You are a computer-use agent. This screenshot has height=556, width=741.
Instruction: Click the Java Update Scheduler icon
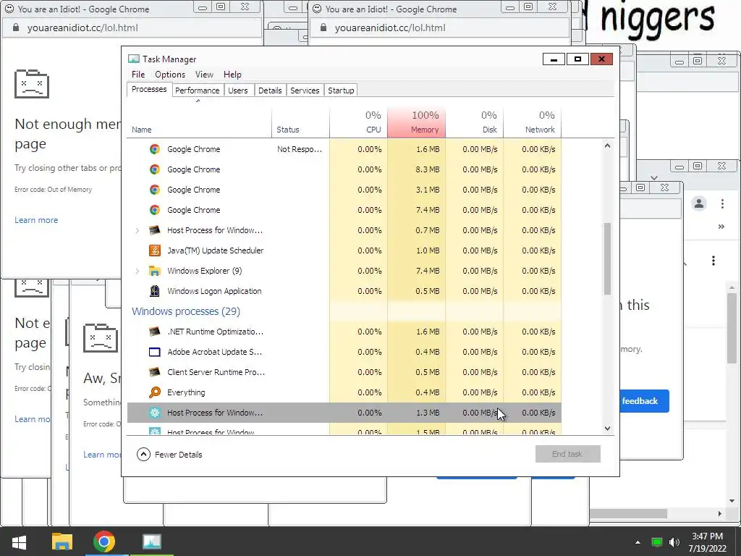(155, 250)
